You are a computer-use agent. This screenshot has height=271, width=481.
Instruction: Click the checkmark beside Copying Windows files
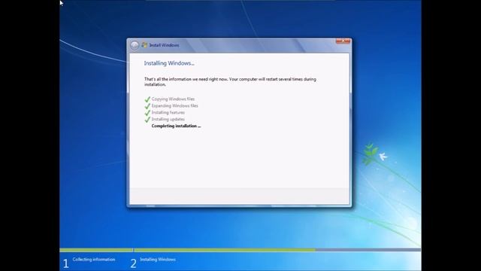147,99
